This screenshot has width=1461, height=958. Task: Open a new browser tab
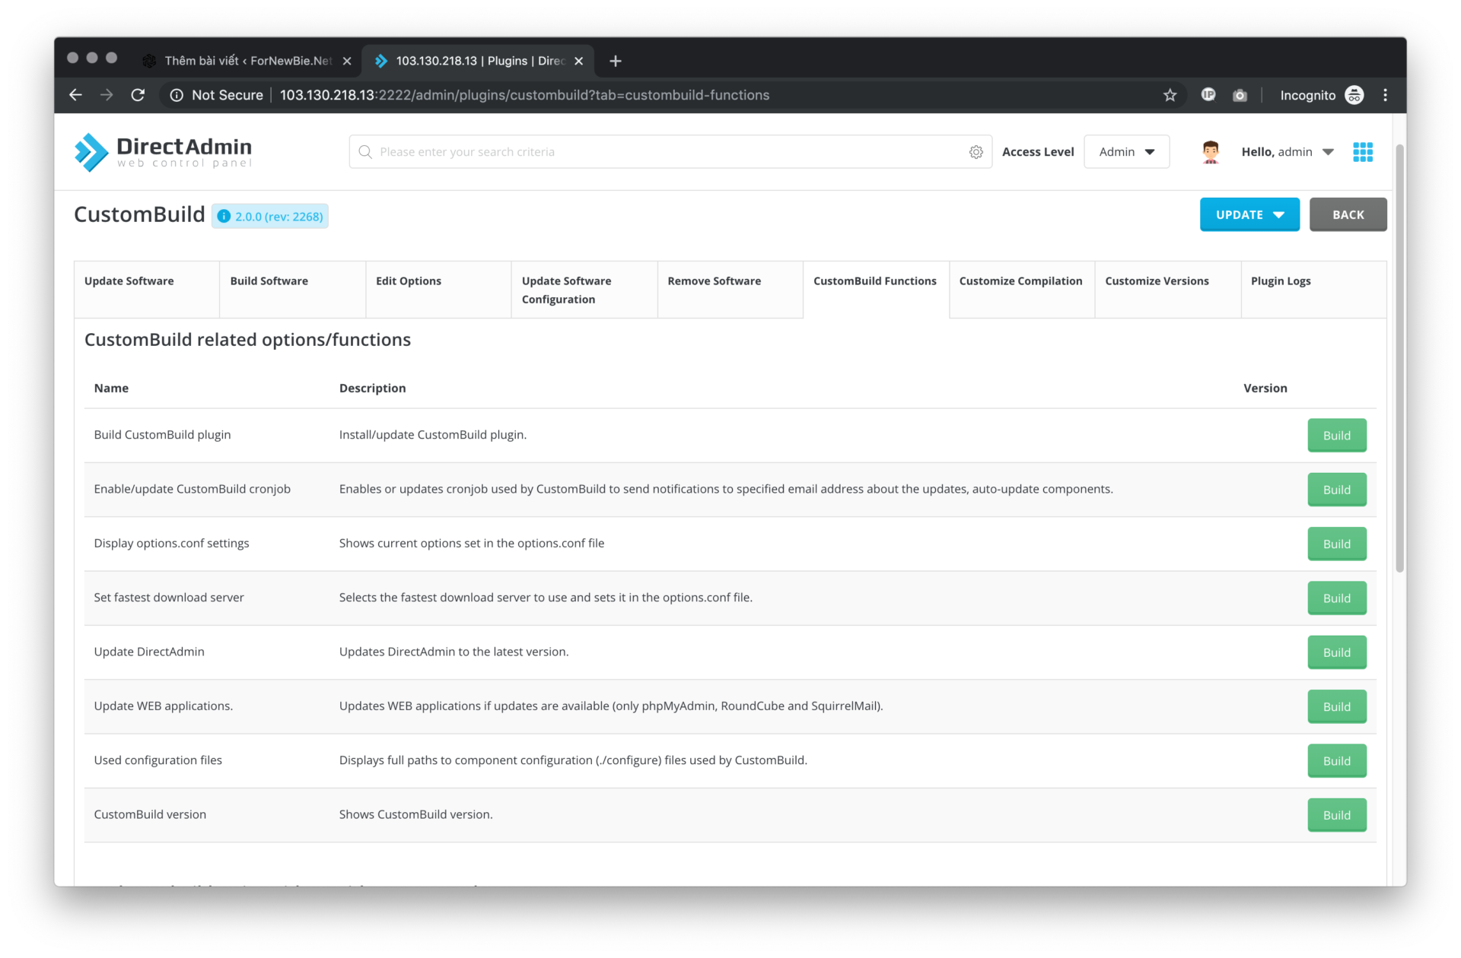pos(616,61)
